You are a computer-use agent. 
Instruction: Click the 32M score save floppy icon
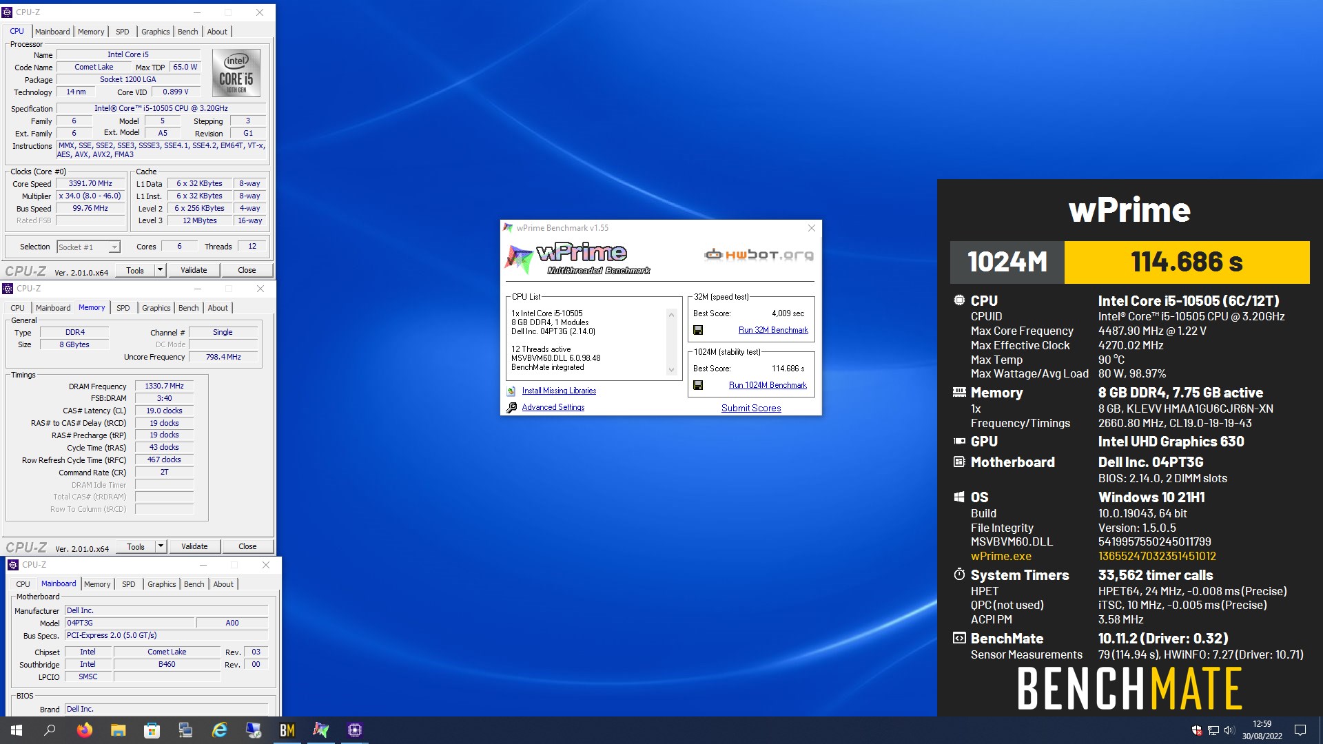(x=698, y=330)
